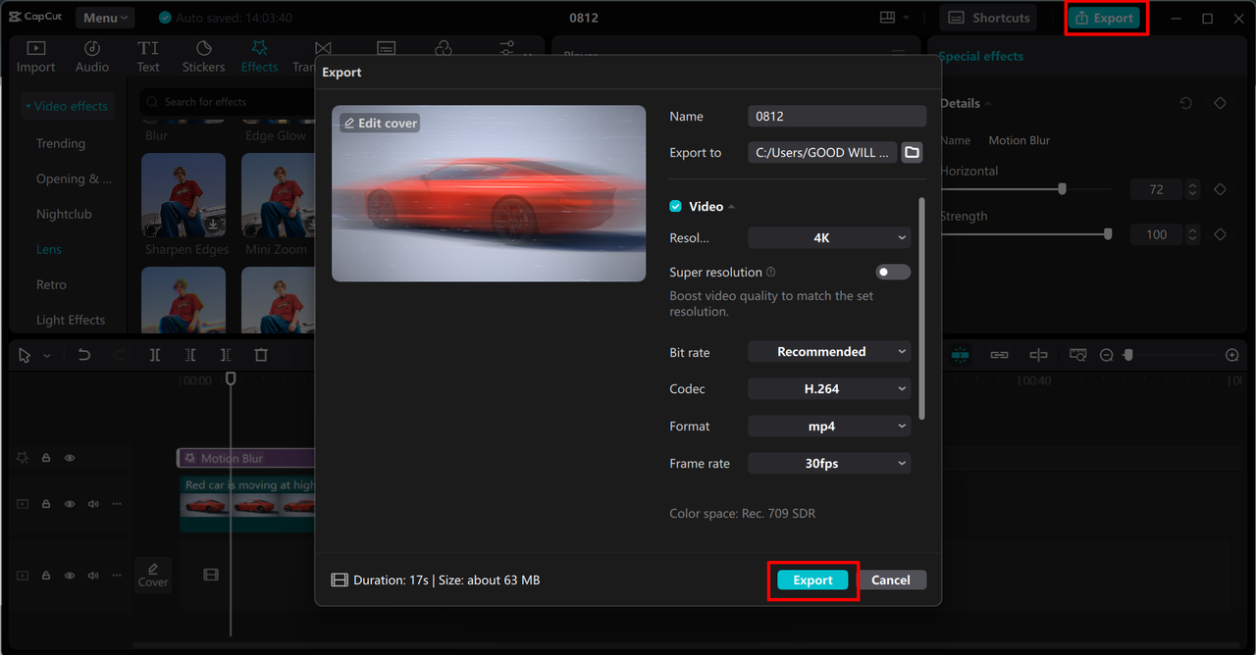
Task: Open the layout switcher icon in title bar
Action: pyautogui.click(x=888, y=18)
